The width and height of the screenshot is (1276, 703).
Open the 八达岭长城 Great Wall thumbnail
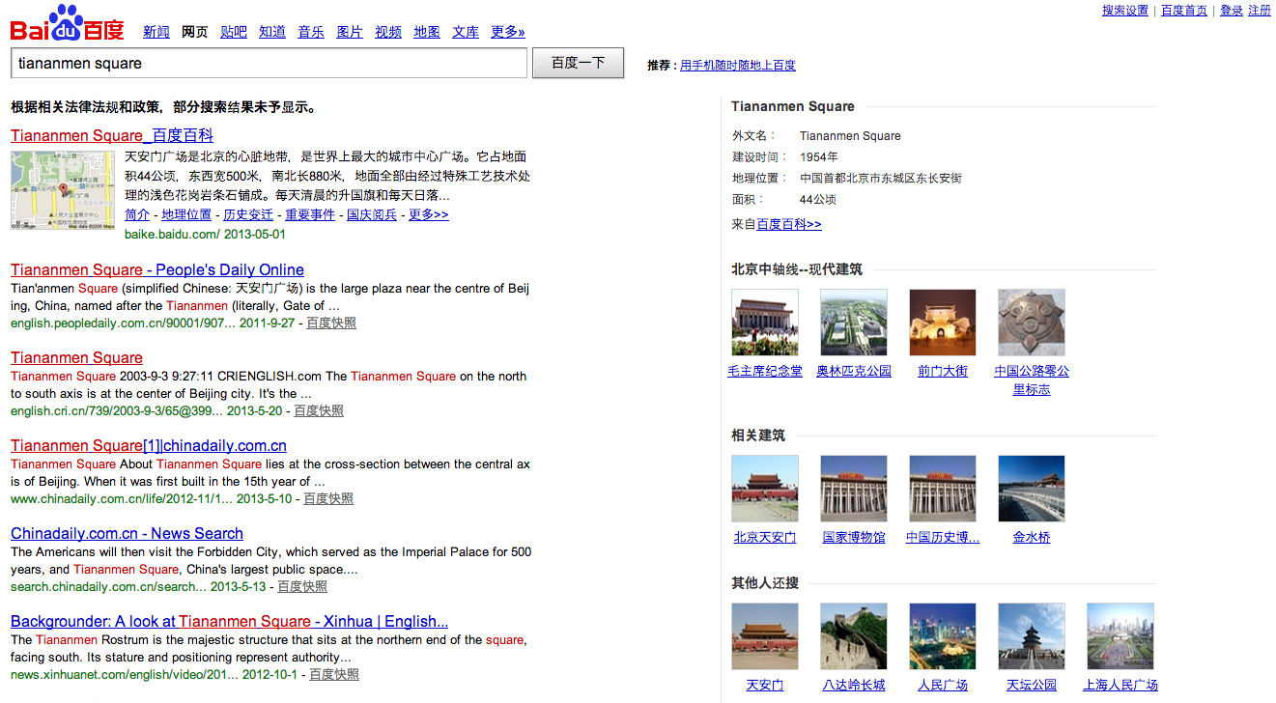click(x=854, y=636)
